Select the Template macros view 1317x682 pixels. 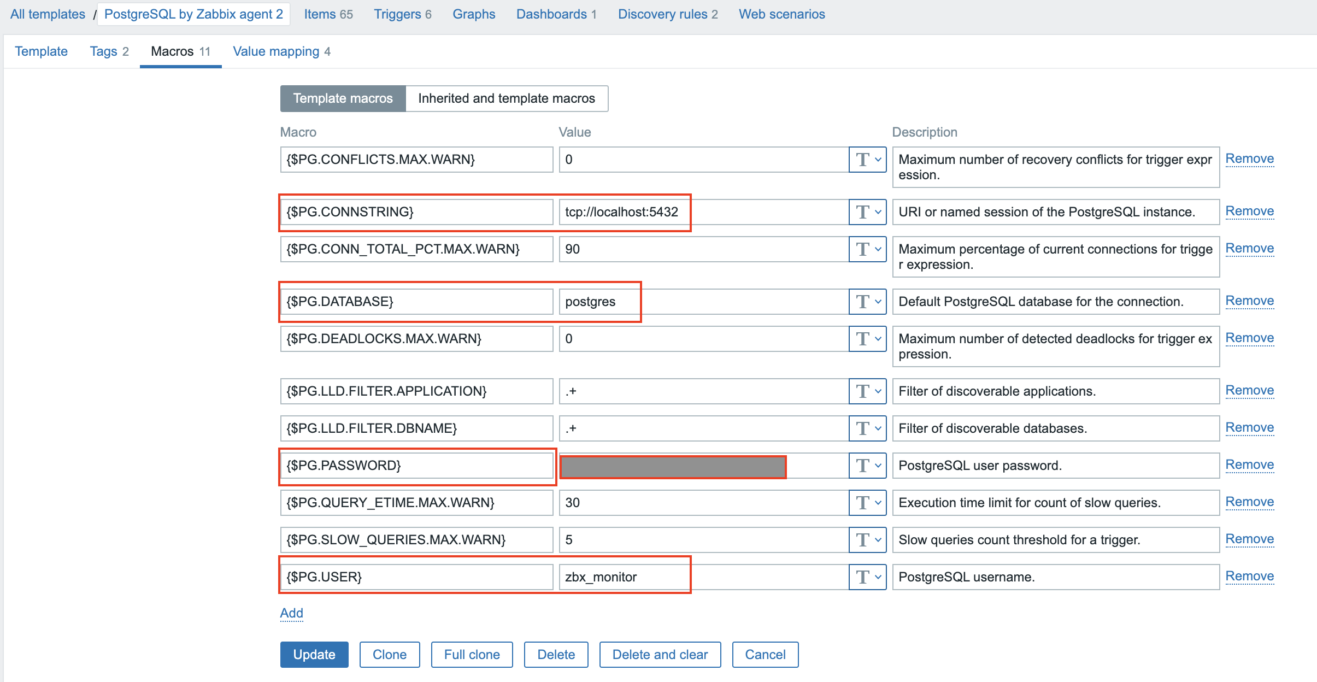(x=343, y=98)
